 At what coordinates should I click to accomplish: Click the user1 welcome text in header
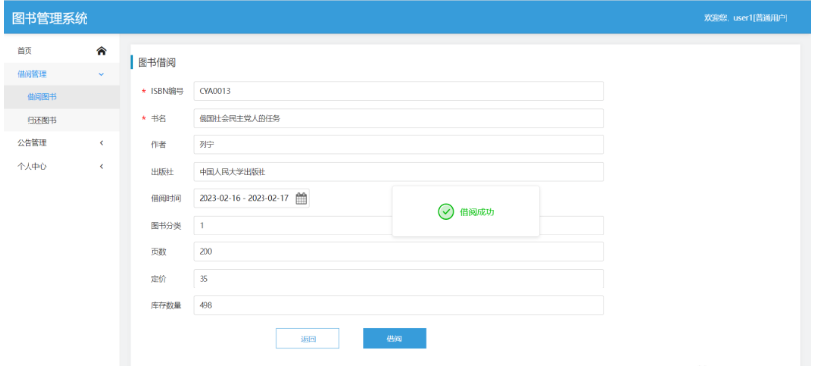click(745, 18)
